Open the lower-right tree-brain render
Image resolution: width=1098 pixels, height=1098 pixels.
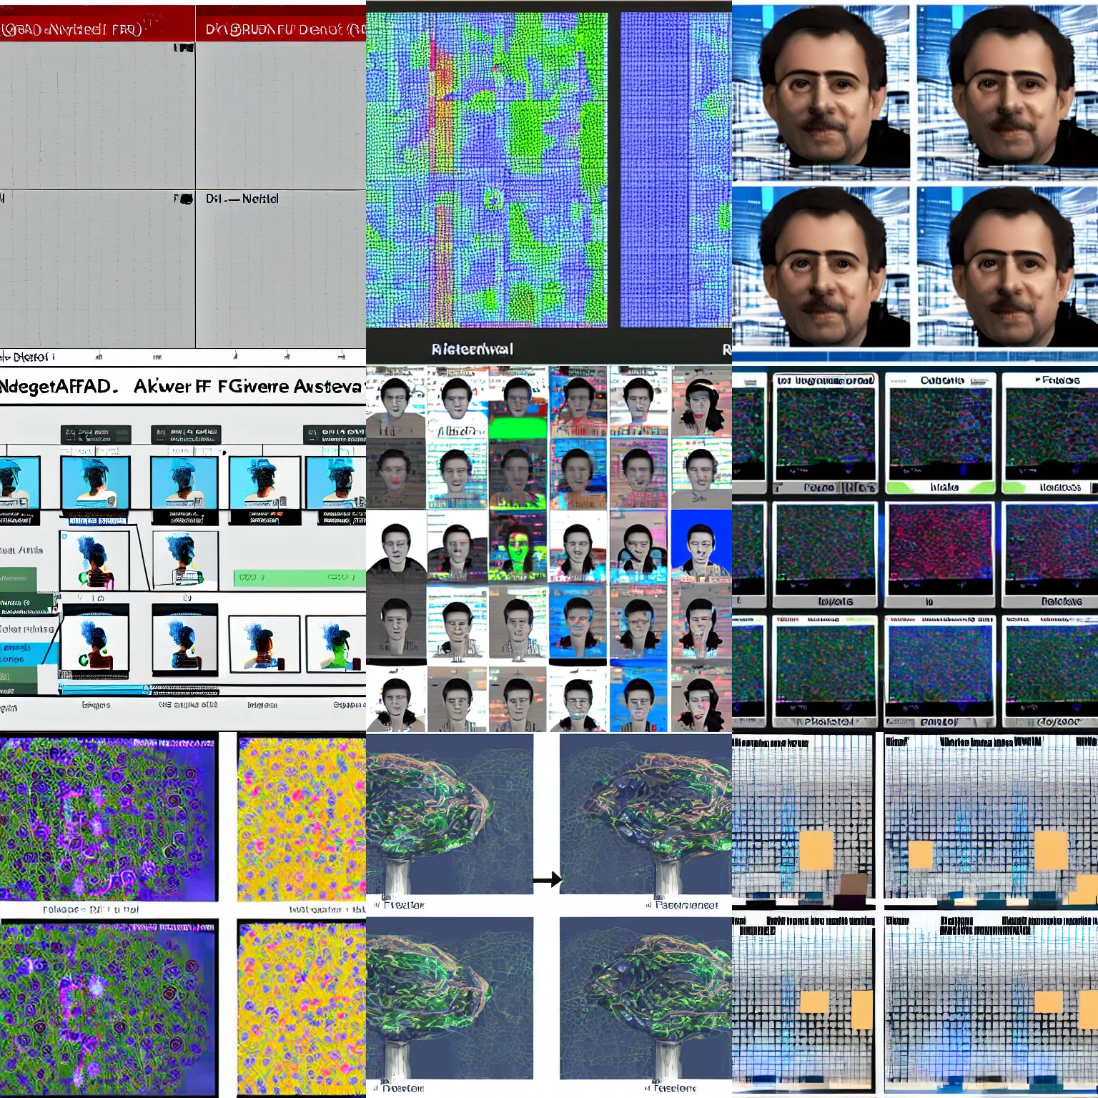(646, 998)
